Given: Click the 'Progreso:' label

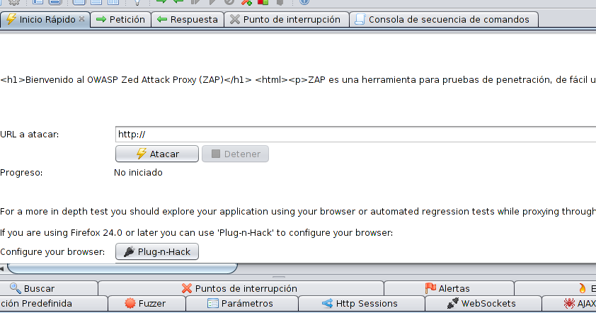Looking at the screenshot, I should 21,173.
